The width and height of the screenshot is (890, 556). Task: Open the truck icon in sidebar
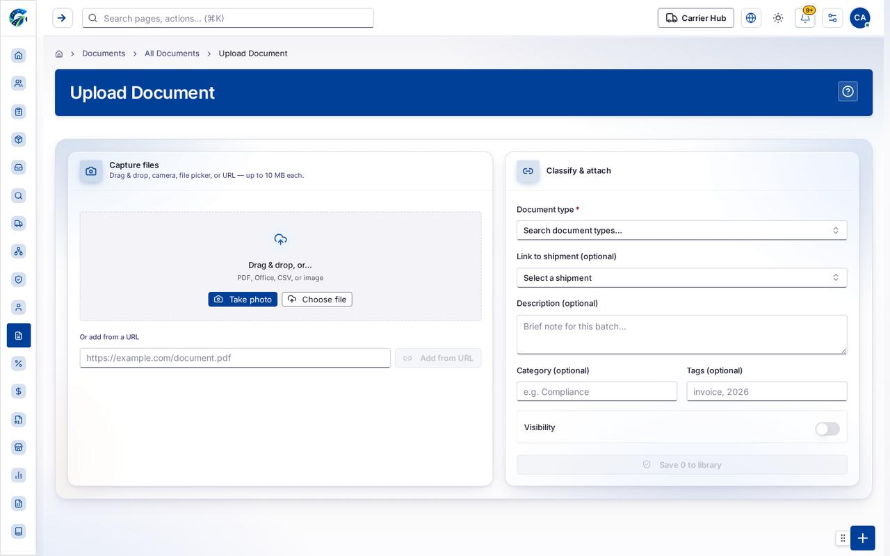(19, 223)
